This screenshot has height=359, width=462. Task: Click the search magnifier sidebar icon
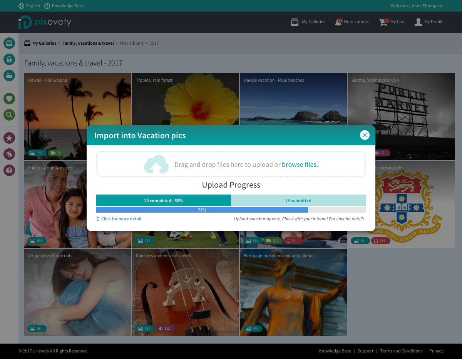tap(9, 114)
